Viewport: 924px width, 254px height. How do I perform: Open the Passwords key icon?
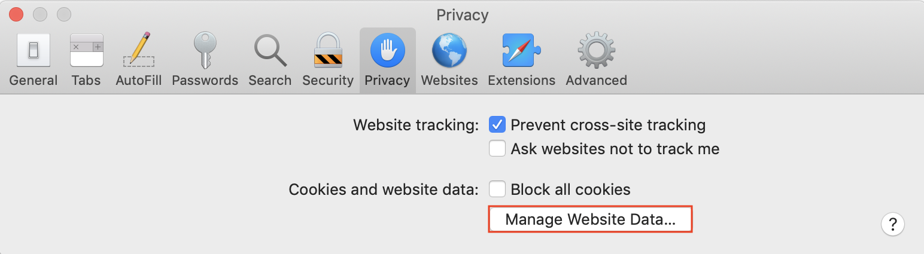(x=205, y=50)
